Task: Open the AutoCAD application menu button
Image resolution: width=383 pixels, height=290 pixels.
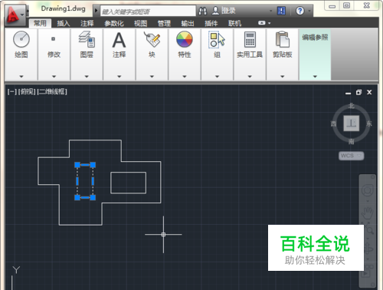Action: coord(15,15)
